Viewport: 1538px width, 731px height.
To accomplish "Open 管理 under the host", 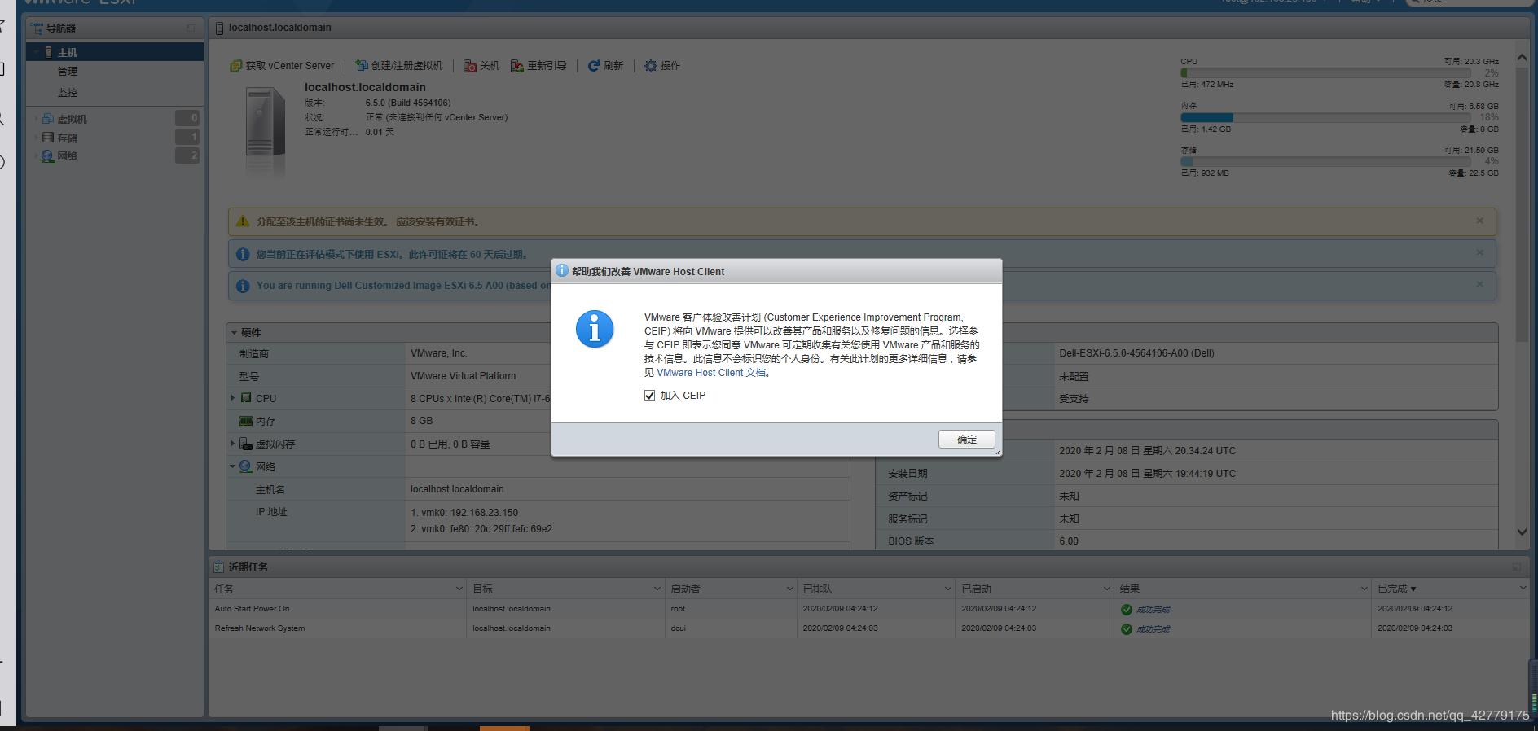I will coord(68,72).
